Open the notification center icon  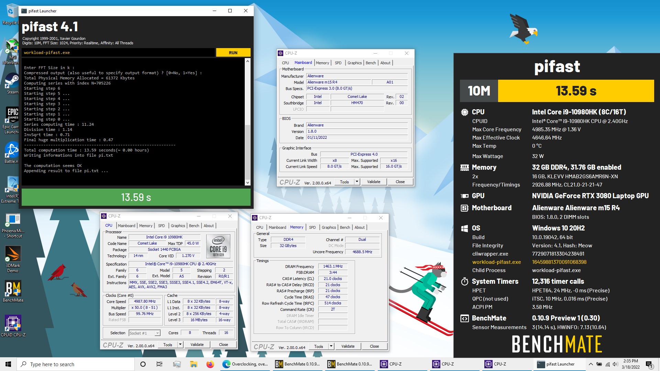point(649,364)
